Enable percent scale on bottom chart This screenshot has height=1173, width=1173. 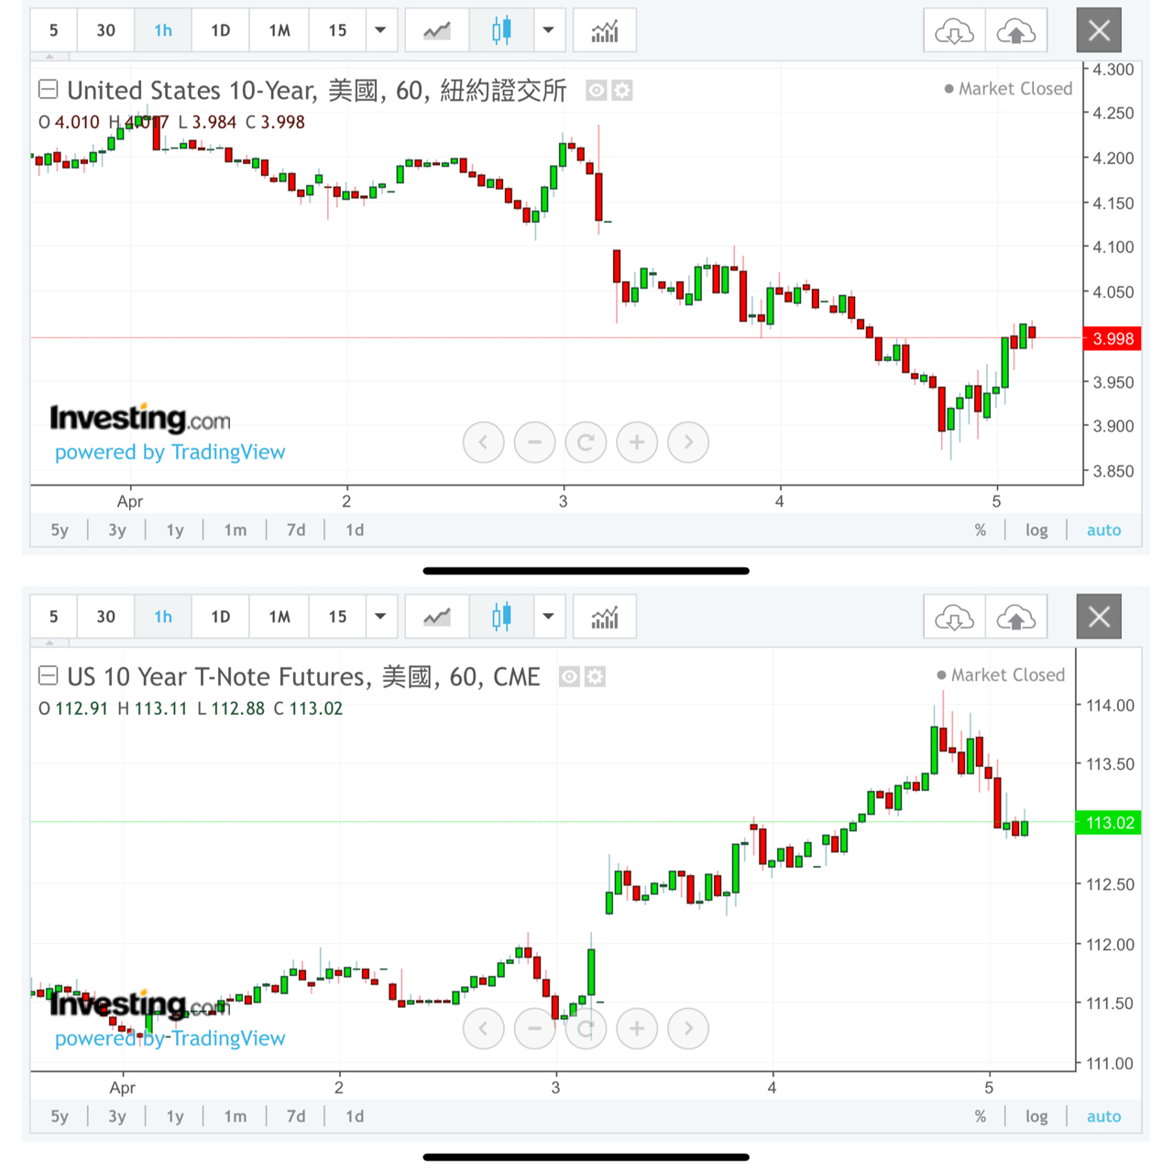pos(981,1116)
